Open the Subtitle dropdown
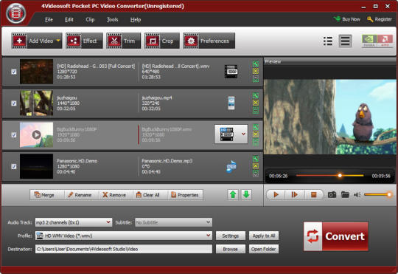 174,222
